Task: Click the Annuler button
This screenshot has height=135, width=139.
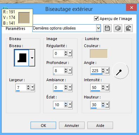Action: click(x=72, y=126)
